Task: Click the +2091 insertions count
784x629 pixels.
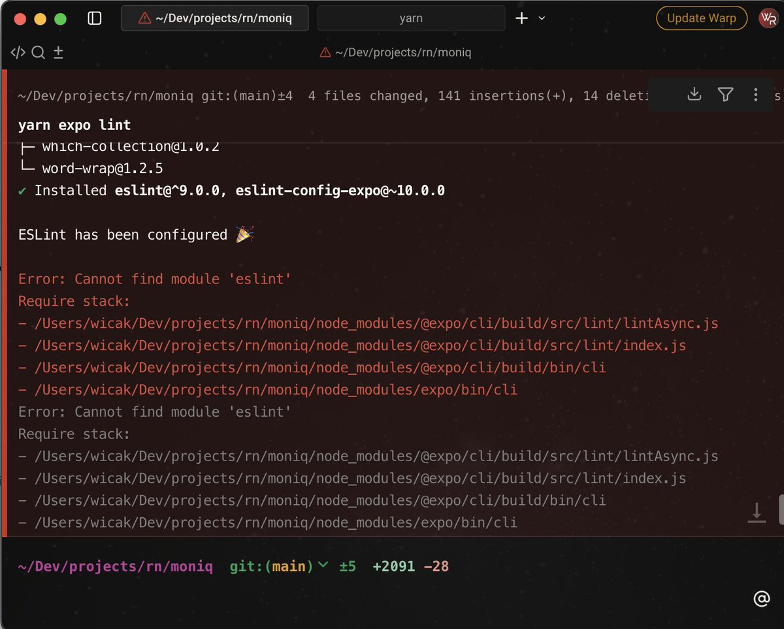Action: (394, 566)
